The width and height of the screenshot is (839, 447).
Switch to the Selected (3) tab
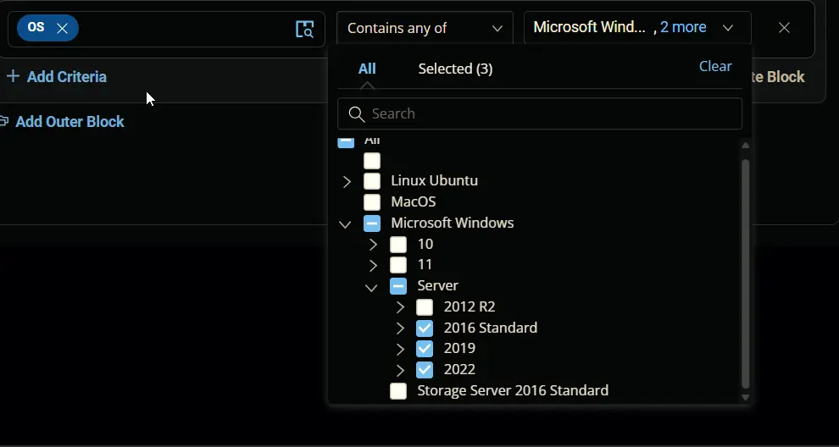point(455,69)
